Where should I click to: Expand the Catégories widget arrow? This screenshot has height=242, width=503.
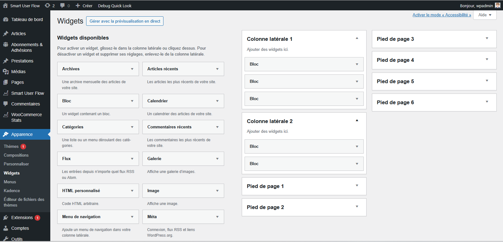pyautogui.click(x=132, y=127)
